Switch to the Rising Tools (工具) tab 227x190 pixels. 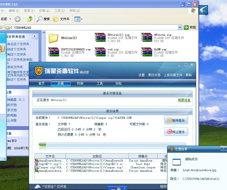pos(100,83)
